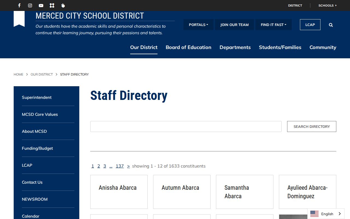Open the Board of Education menu
This screenshot has height=219, width=350.
click(188, 47)
